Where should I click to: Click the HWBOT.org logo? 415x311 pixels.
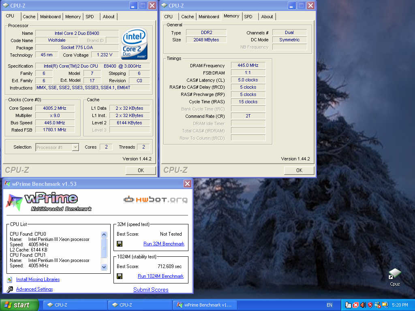pos(155,200)
